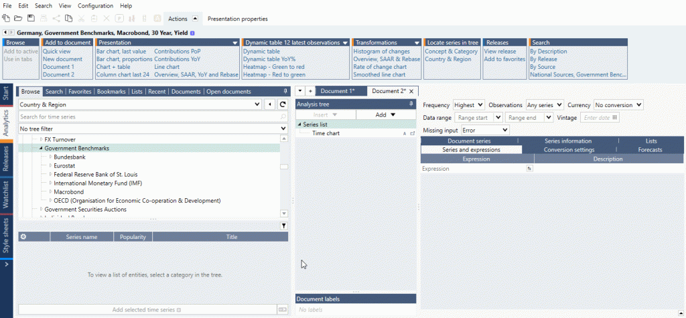686x318 pixels.
Task: Pin the Analysis tree panel
Action: (x=411, y=104)
